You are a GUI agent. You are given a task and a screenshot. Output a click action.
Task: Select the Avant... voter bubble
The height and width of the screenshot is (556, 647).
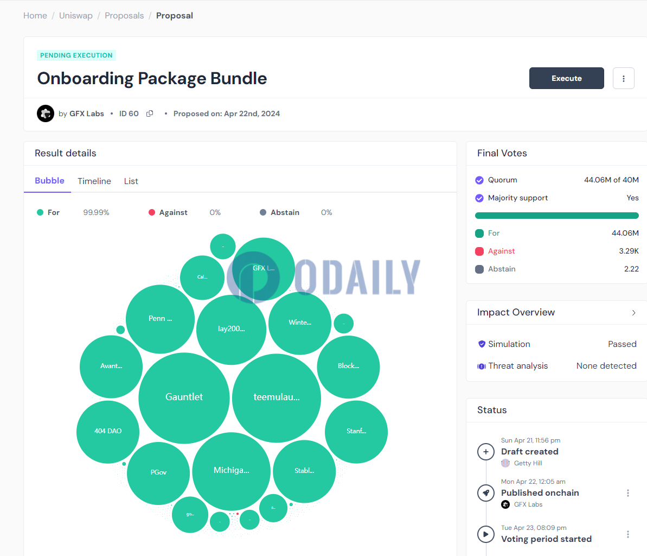coord(111,367)
